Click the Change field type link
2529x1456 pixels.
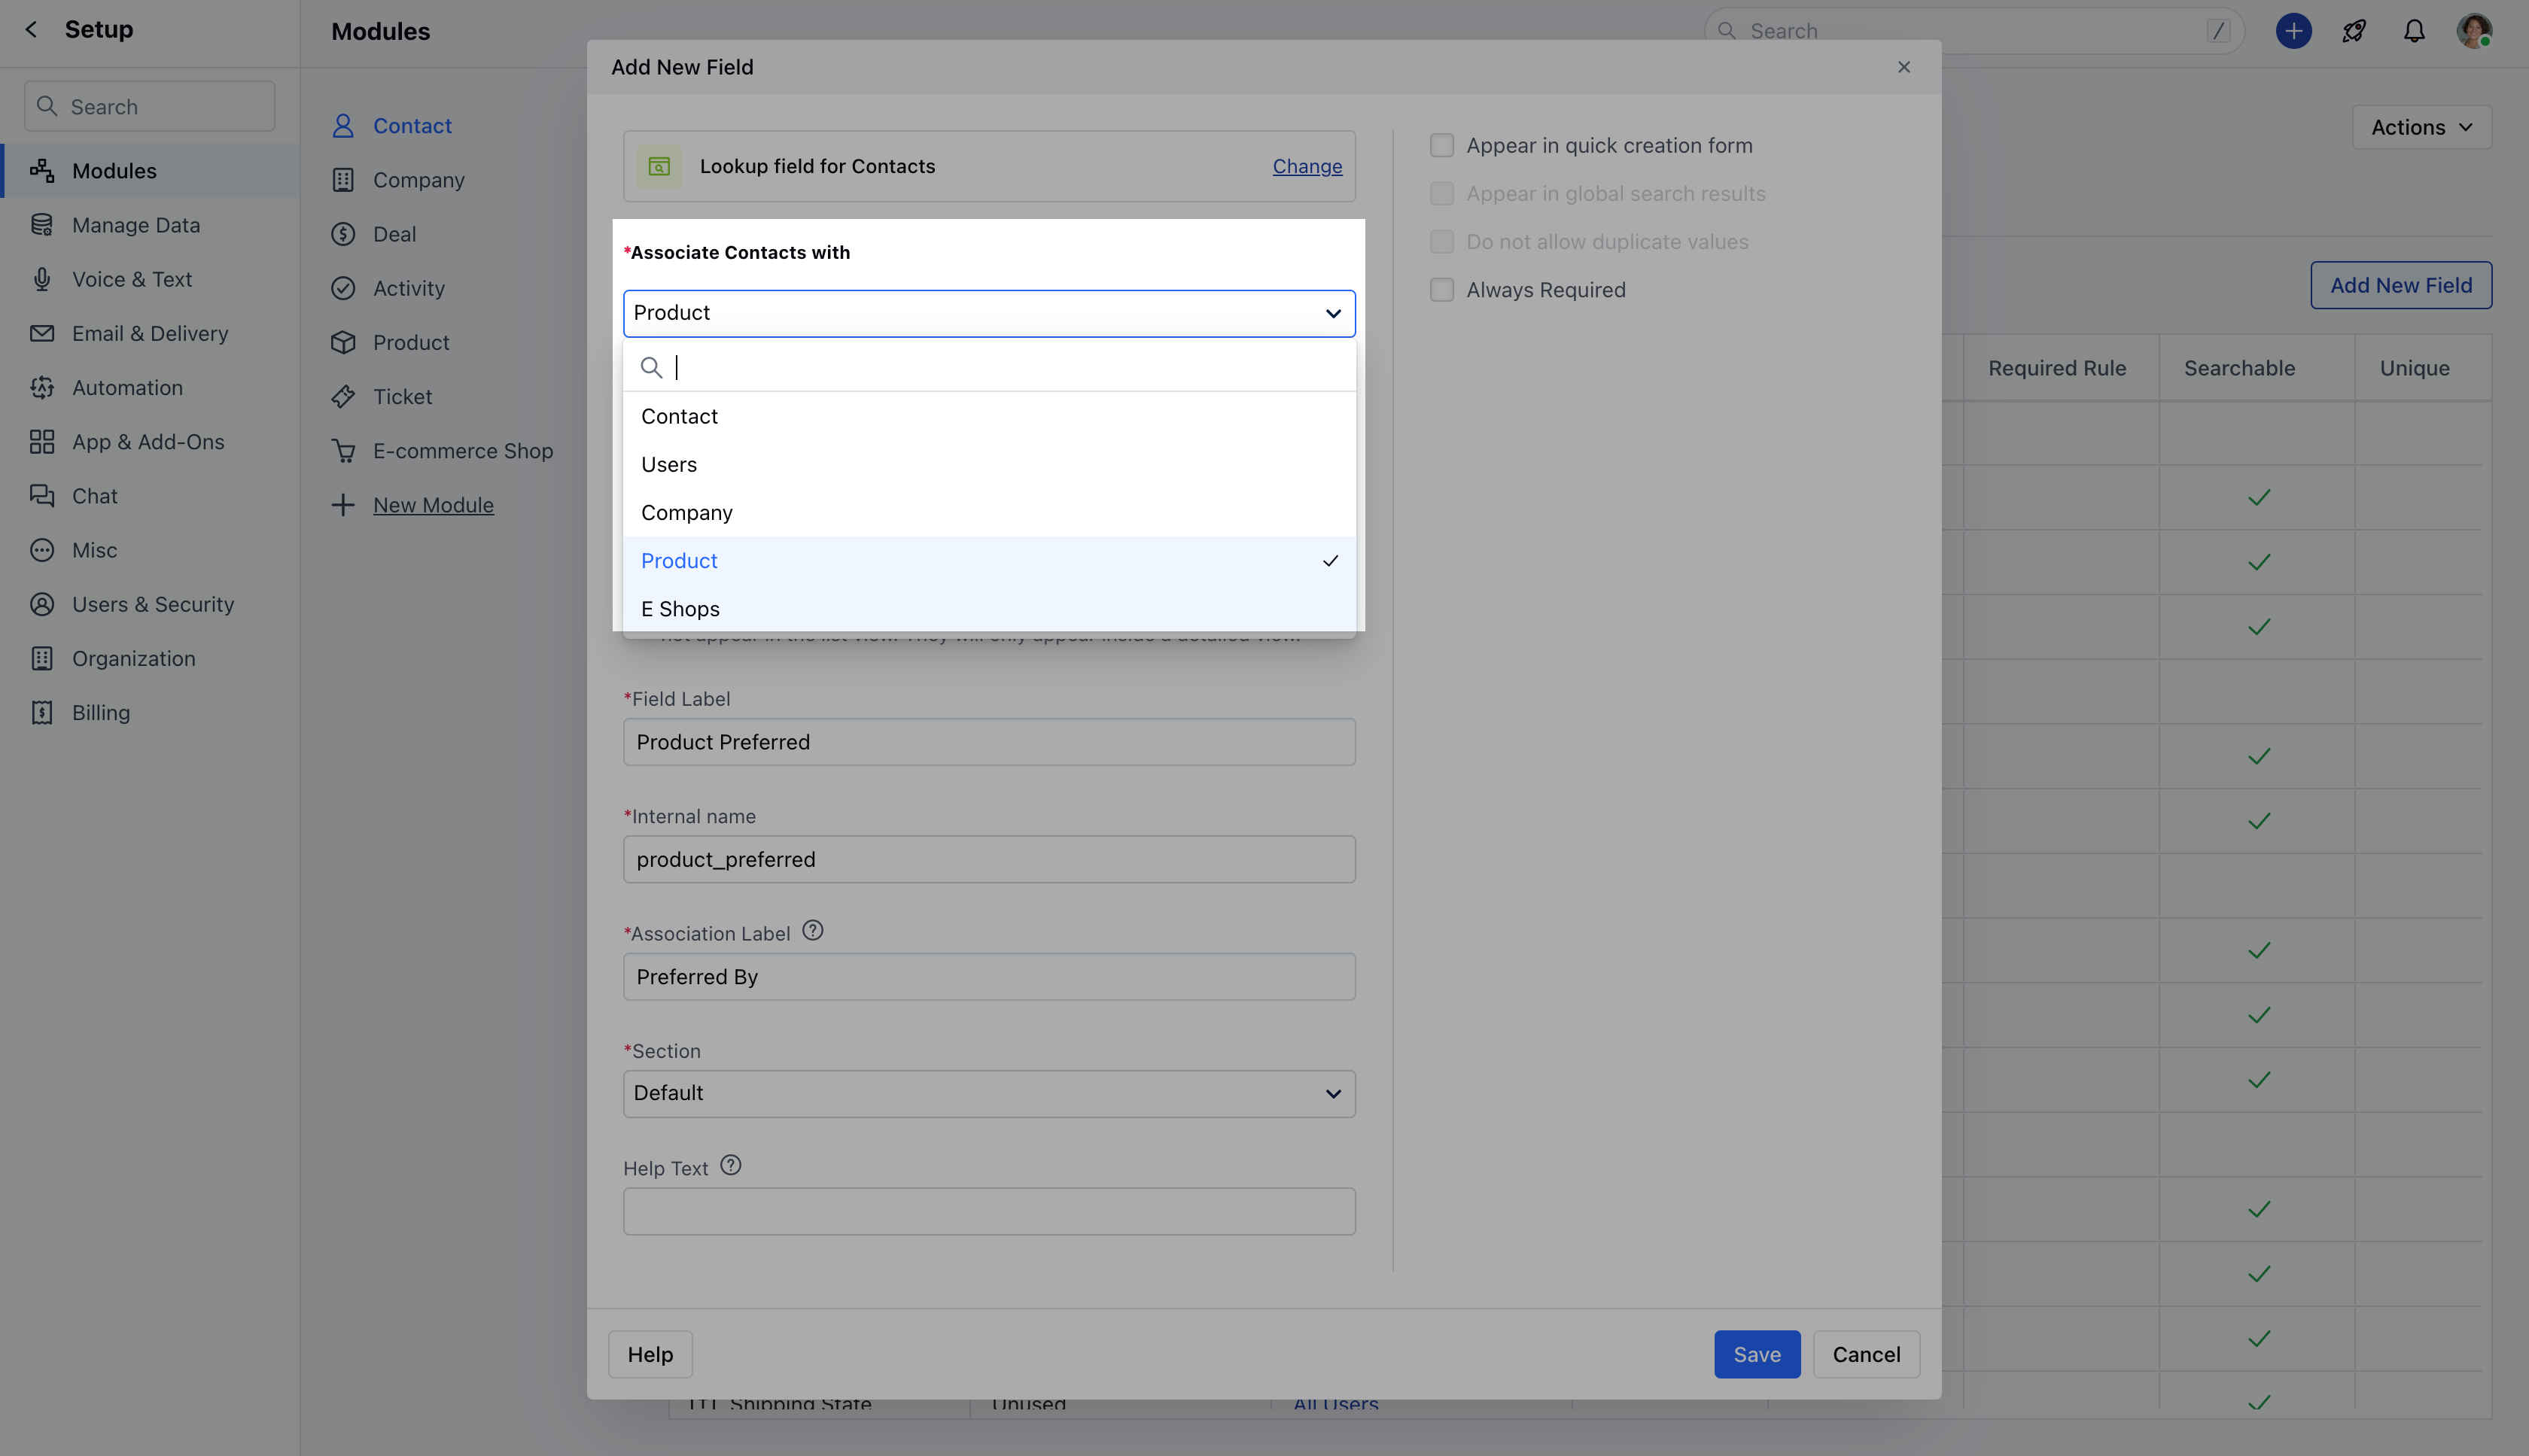1307,166
